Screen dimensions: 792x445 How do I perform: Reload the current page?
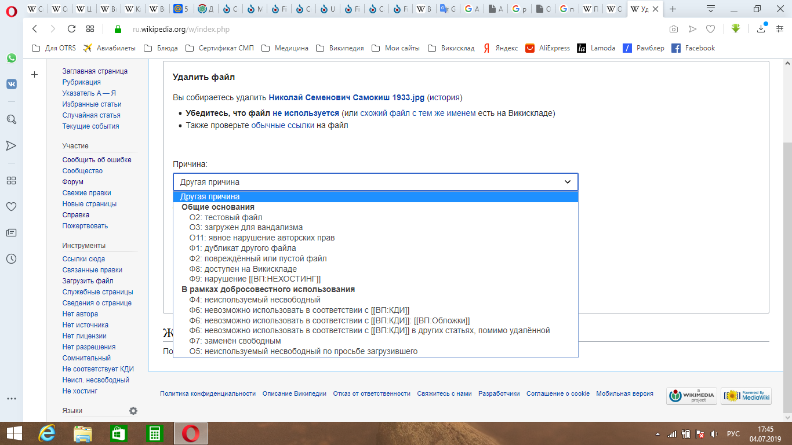click(72, 29)
